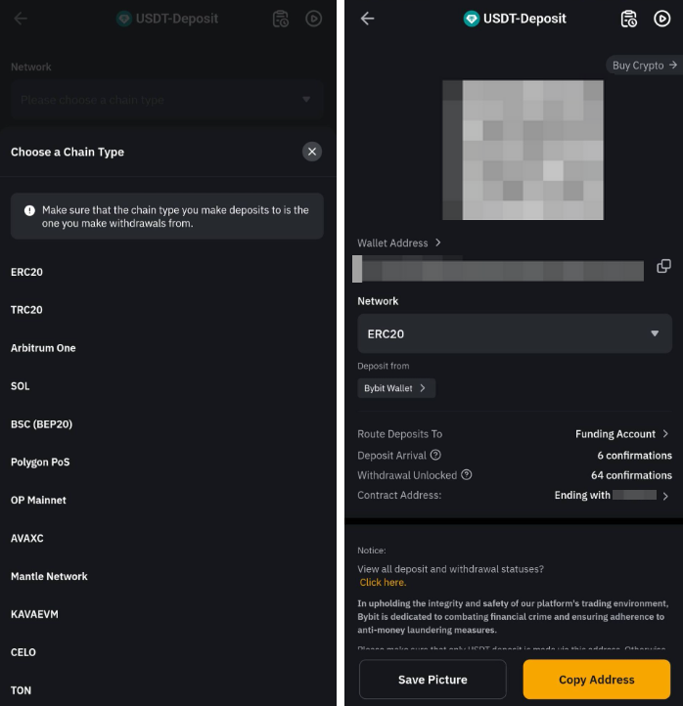Go back using the arrow beside the bright USDT-Deposit title
This screenshot has height=706, width=683.
point(367,19)
